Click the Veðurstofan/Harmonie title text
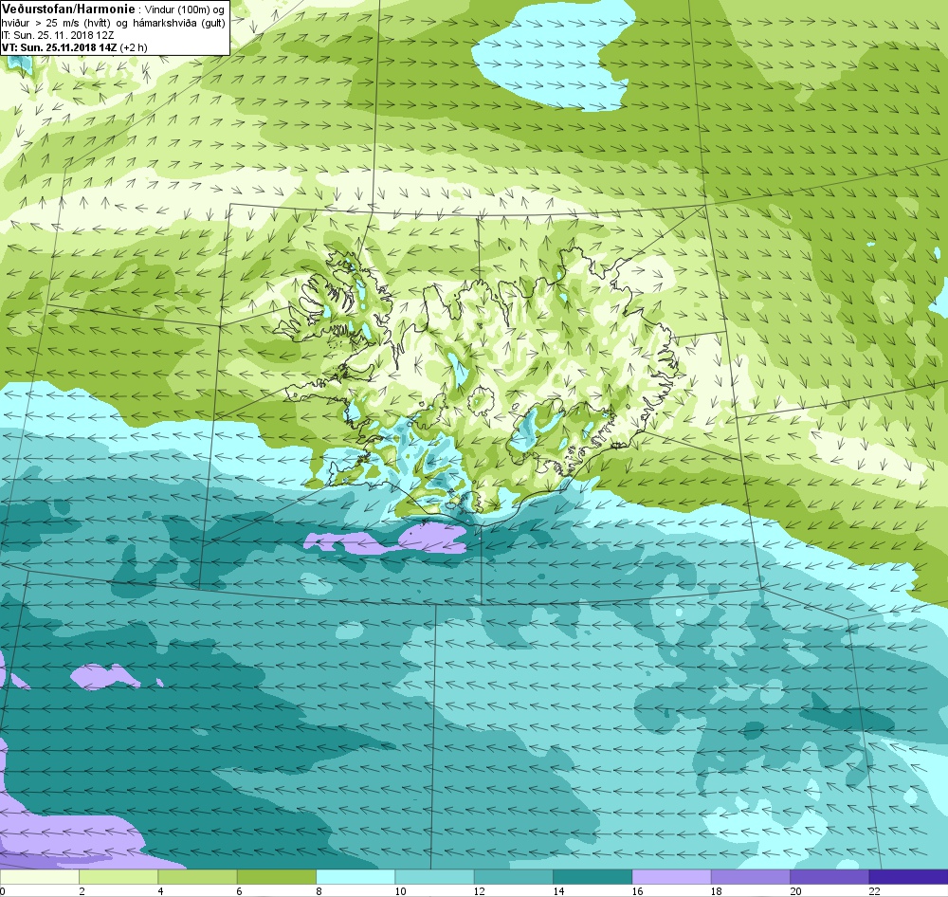948x897 pixels. tap(69, 9)
